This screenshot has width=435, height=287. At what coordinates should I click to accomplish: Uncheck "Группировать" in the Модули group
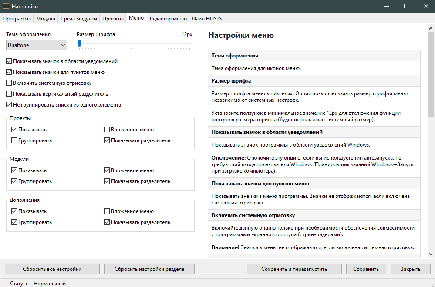tap(14, 181)
